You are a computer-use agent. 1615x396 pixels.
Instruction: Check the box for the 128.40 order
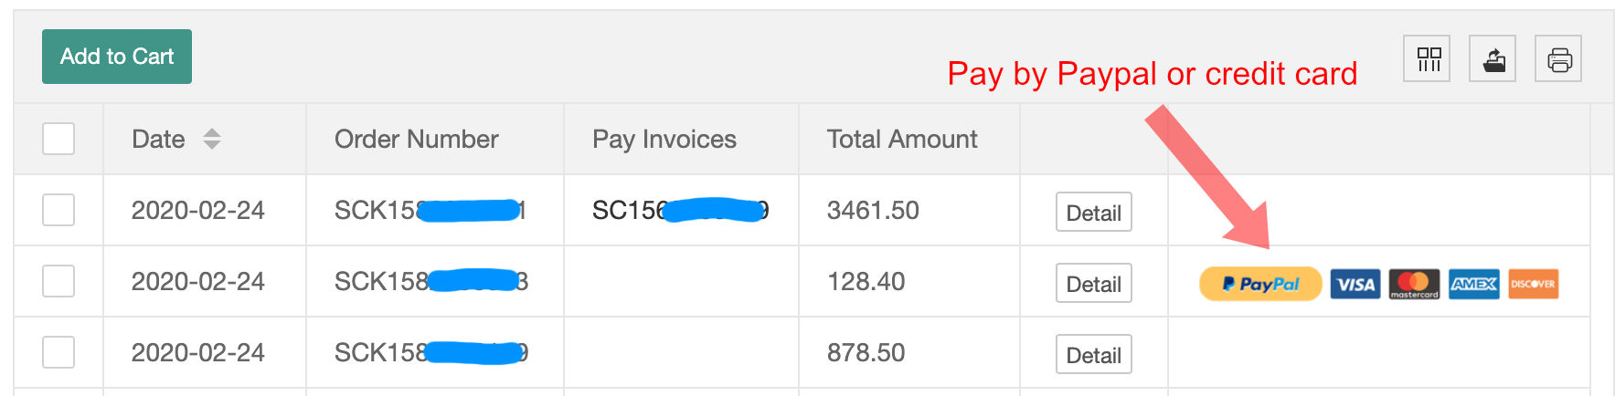(x=58, y=281)
